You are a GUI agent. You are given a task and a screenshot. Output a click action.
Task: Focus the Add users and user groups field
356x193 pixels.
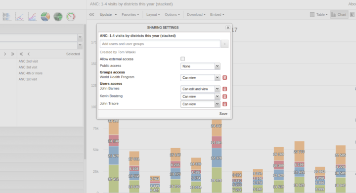click(160, 44)
